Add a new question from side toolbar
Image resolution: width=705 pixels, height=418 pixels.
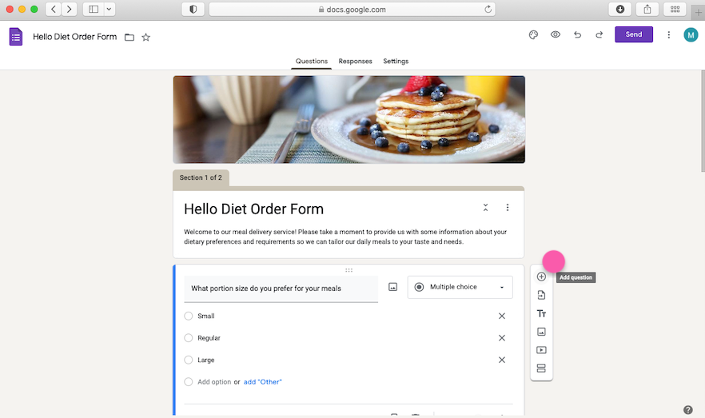(541, 277)
